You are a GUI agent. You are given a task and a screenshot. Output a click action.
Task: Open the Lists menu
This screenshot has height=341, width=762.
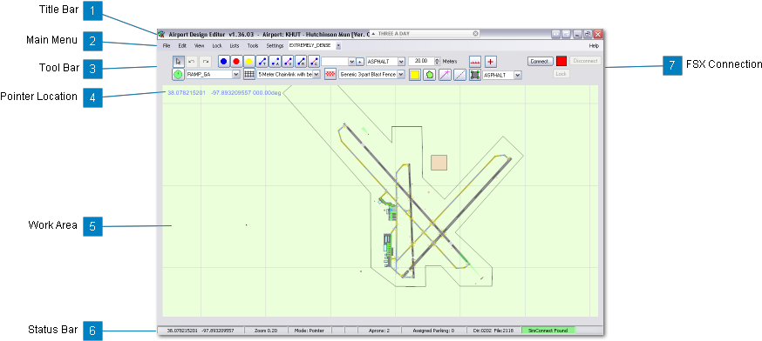tap(235, 45)
